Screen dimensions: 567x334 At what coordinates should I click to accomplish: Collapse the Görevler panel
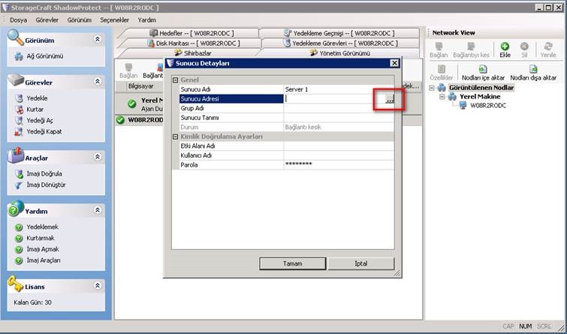pos(98,81)
